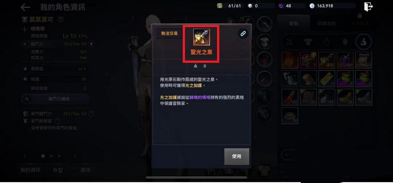
Task: Switch to the 珍珠背包 tab
Action: click(327, 23)
